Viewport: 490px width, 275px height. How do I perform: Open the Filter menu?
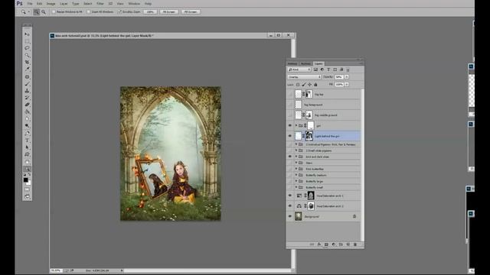pyautogui.click(x=100, y=4)
